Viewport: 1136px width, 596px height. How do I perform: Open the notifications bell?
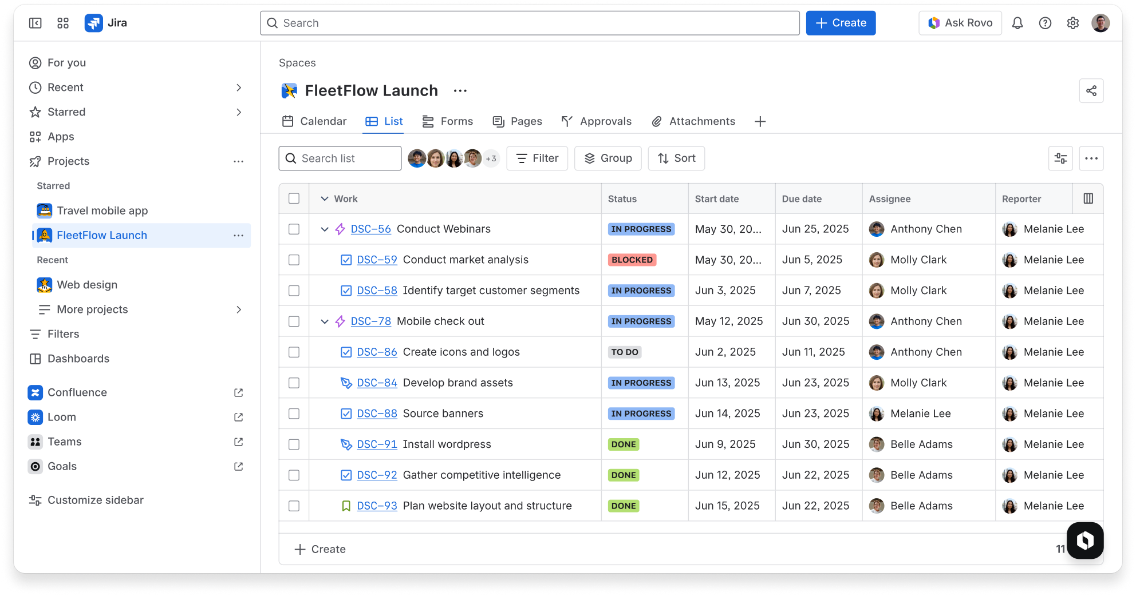click(x=1017, y=23)
